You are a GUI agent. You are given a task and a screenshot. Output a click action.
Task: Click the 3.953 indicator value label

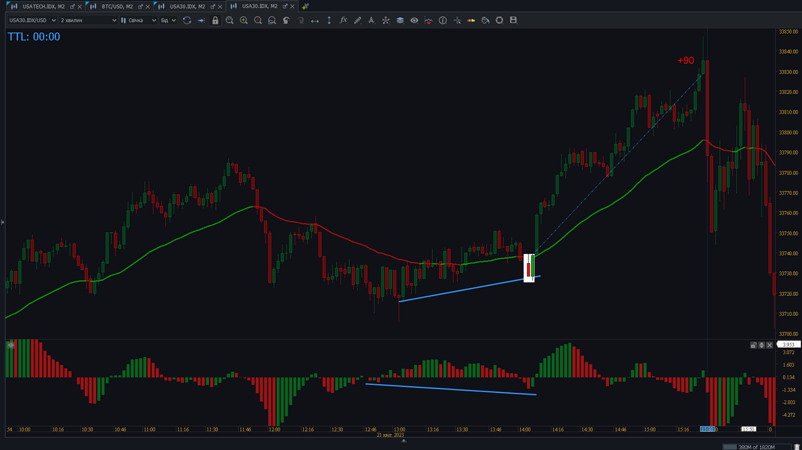coord(788,344)
